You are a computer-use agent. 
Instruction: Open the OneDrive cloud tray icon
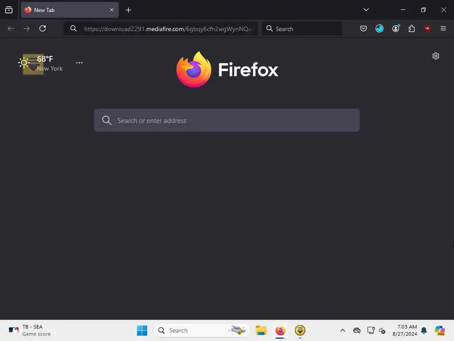357,330
